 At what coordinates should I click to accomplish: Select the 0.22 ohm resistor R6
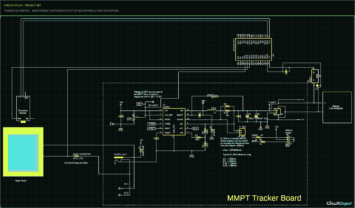point(227,111)
